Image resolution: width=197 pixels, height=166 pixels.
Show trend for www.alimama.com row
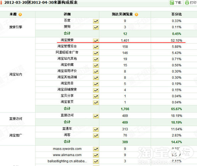pyautogui.click(x=96, y=155)
